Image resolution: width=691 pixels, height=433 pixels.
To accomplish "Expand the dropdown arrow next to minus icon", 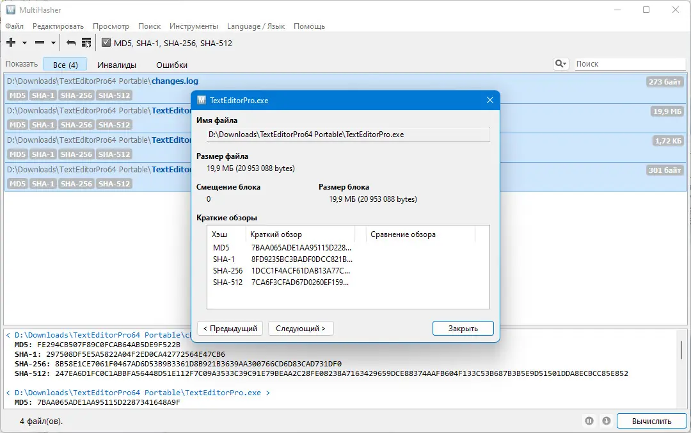I will pyautogui.click(x=53, y=43).
